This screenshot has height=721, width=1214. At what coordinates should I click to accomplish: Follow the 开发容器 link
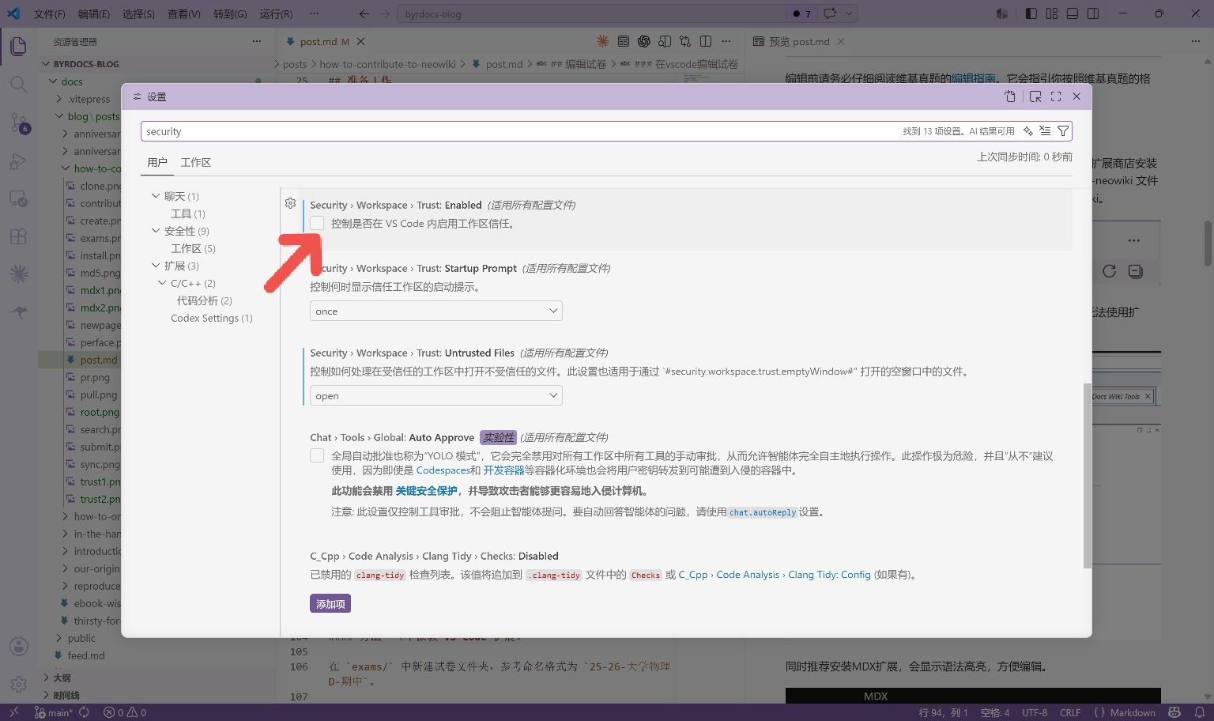pos(503,470)
